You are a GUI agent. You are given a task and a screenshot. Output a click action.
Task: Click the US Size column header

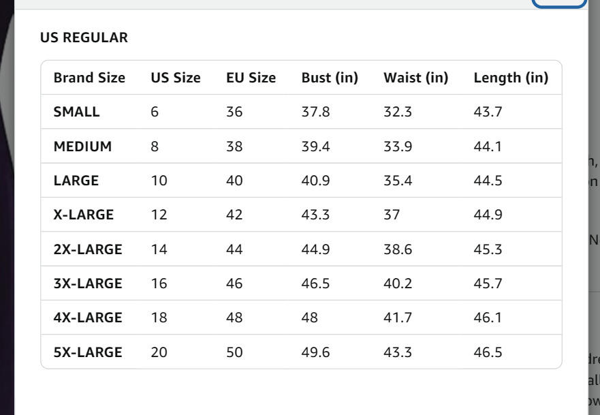(176, 78)
